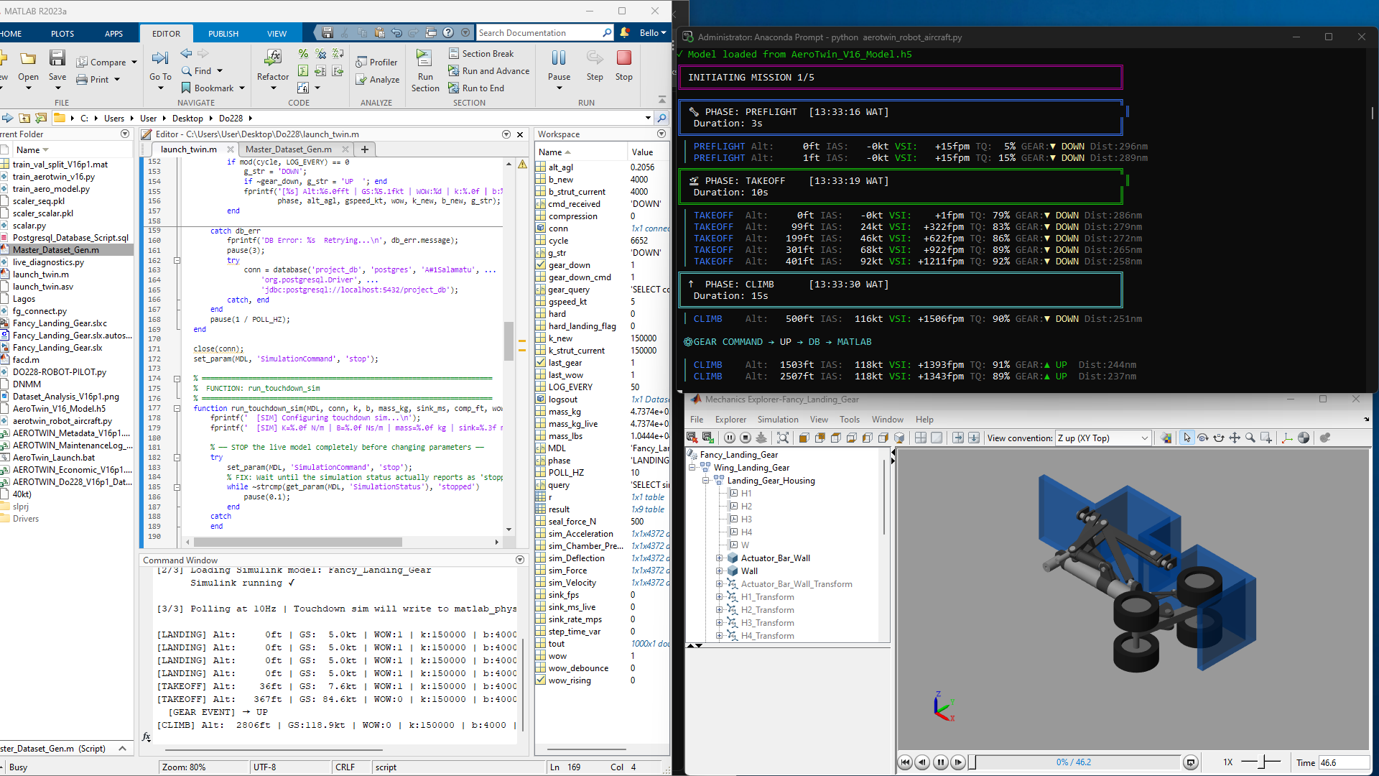
Task: Collapse the Landing_Gear_Housing tree node
Action: point(706,481)
